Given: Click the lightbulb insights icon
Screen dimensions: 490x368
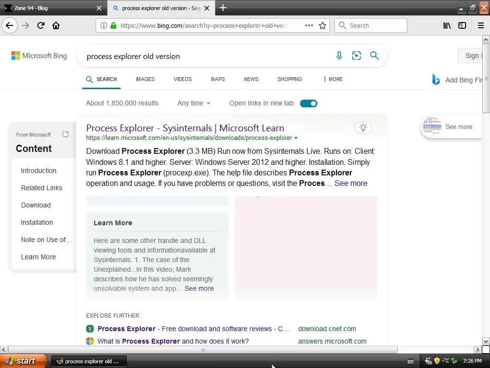Looking at the screenshot, I should 363,127.
